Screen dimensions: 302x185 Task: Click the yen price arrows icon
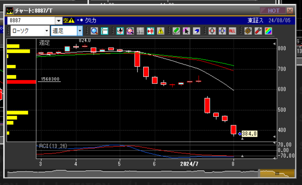[150, 31]
